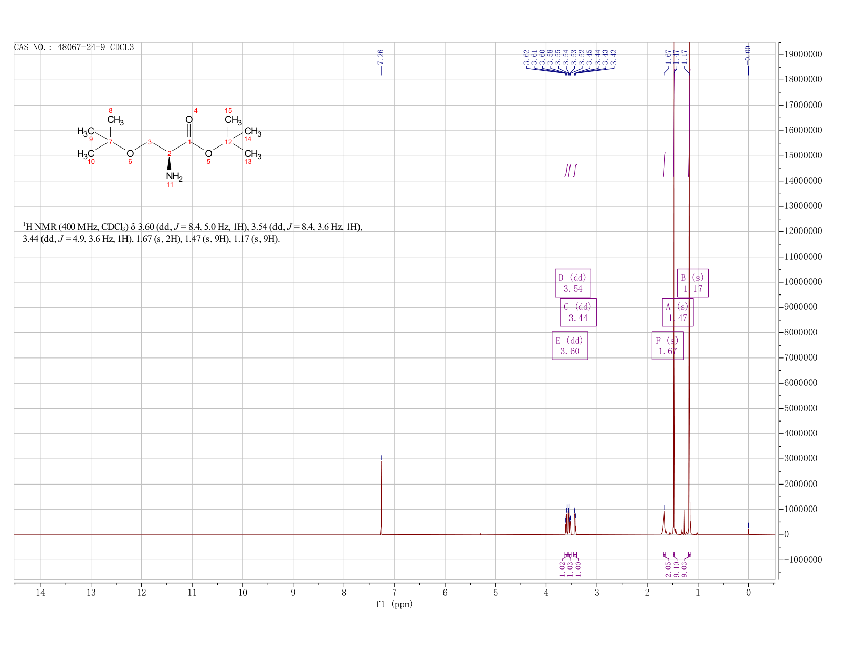
Task: Click the NH2 group in the structure
Action: click(174, 177)
